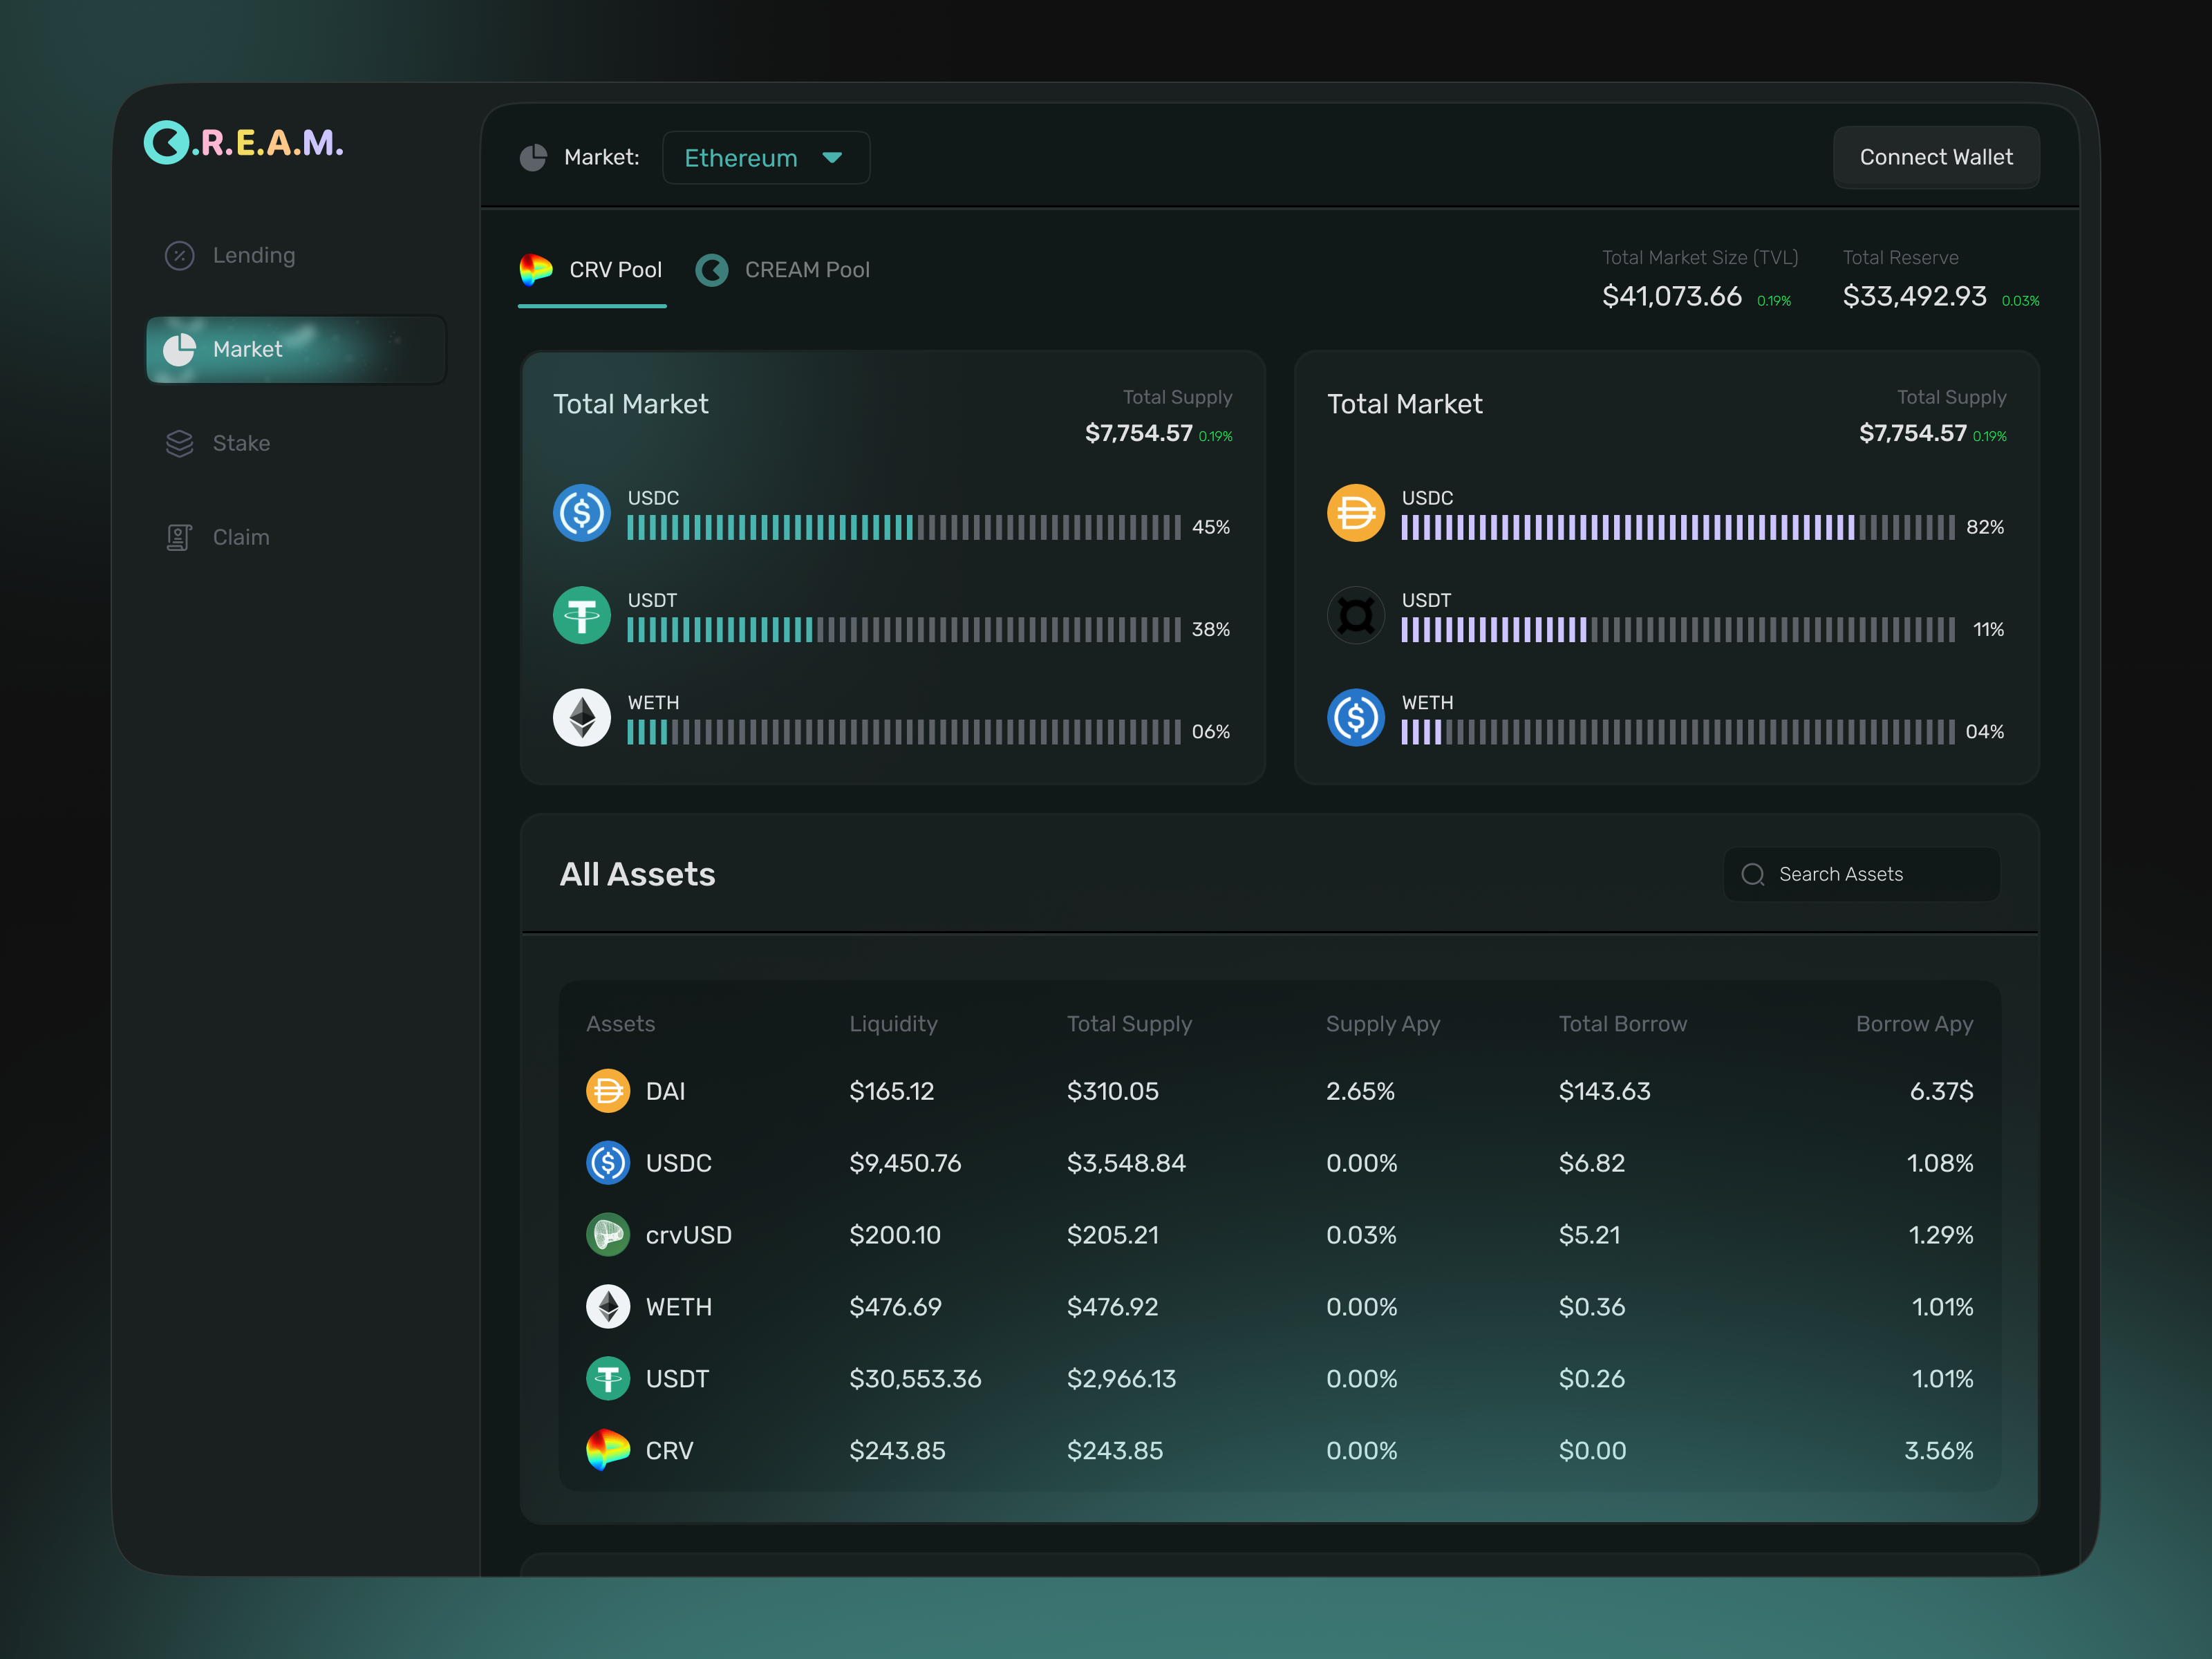The width and height of the screenshot is (2212, 1659).
Task: Click the Stake layers icon in sidebar
Action: 179,444
